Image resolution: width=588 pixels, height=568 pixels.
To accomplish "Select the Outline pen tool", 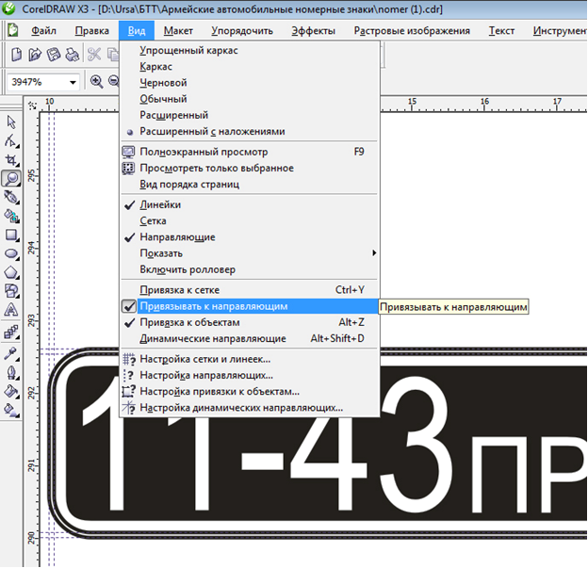I will (11, 373).
